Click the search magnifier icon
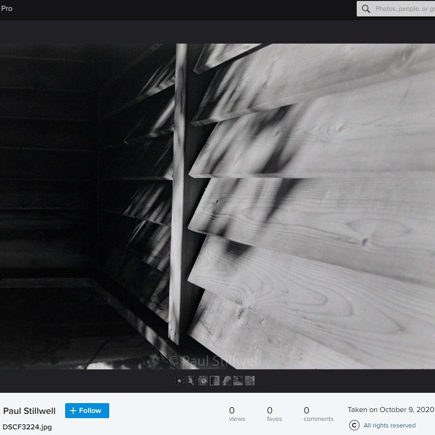Image resolution: width=435 pixels, height=435 pixels. tap(366, 9)
